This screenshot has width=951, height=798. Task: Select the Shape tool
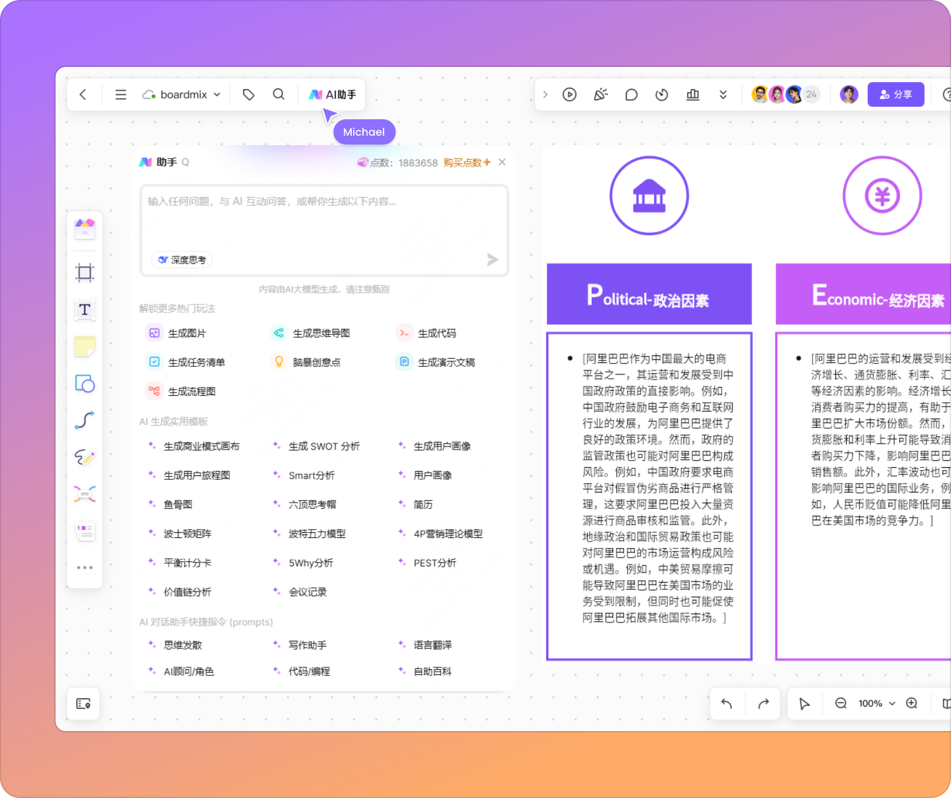pyautogui.click(x=85, y=383)
